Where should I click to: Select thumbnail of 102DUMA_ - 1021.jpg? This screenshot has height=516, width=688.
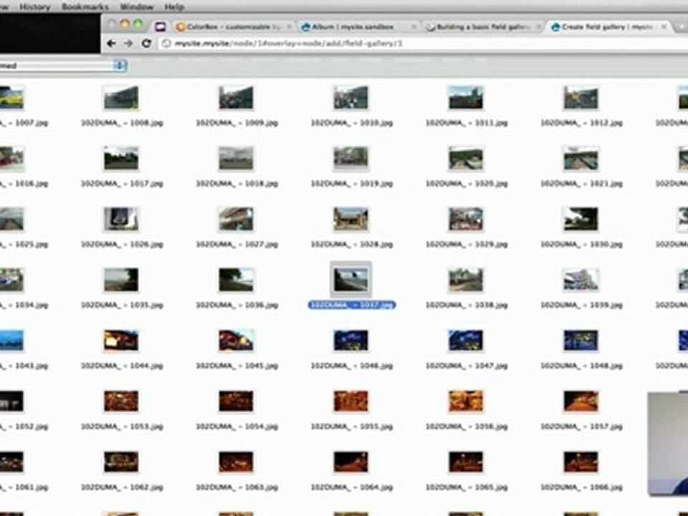[580, 158]
